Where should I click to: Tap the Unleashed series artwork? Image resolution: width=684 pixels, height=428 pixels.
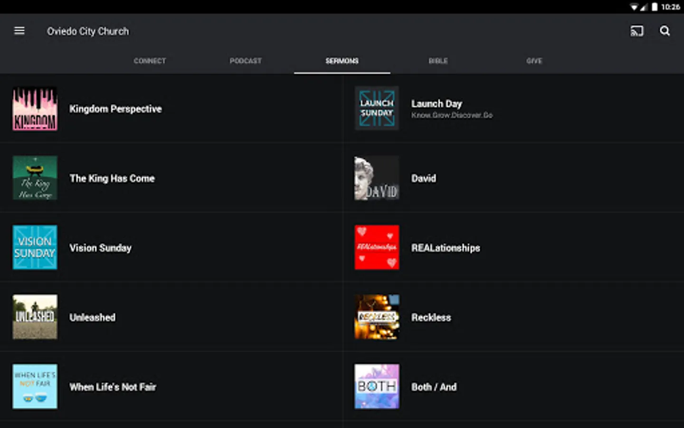tap(35, 317)
